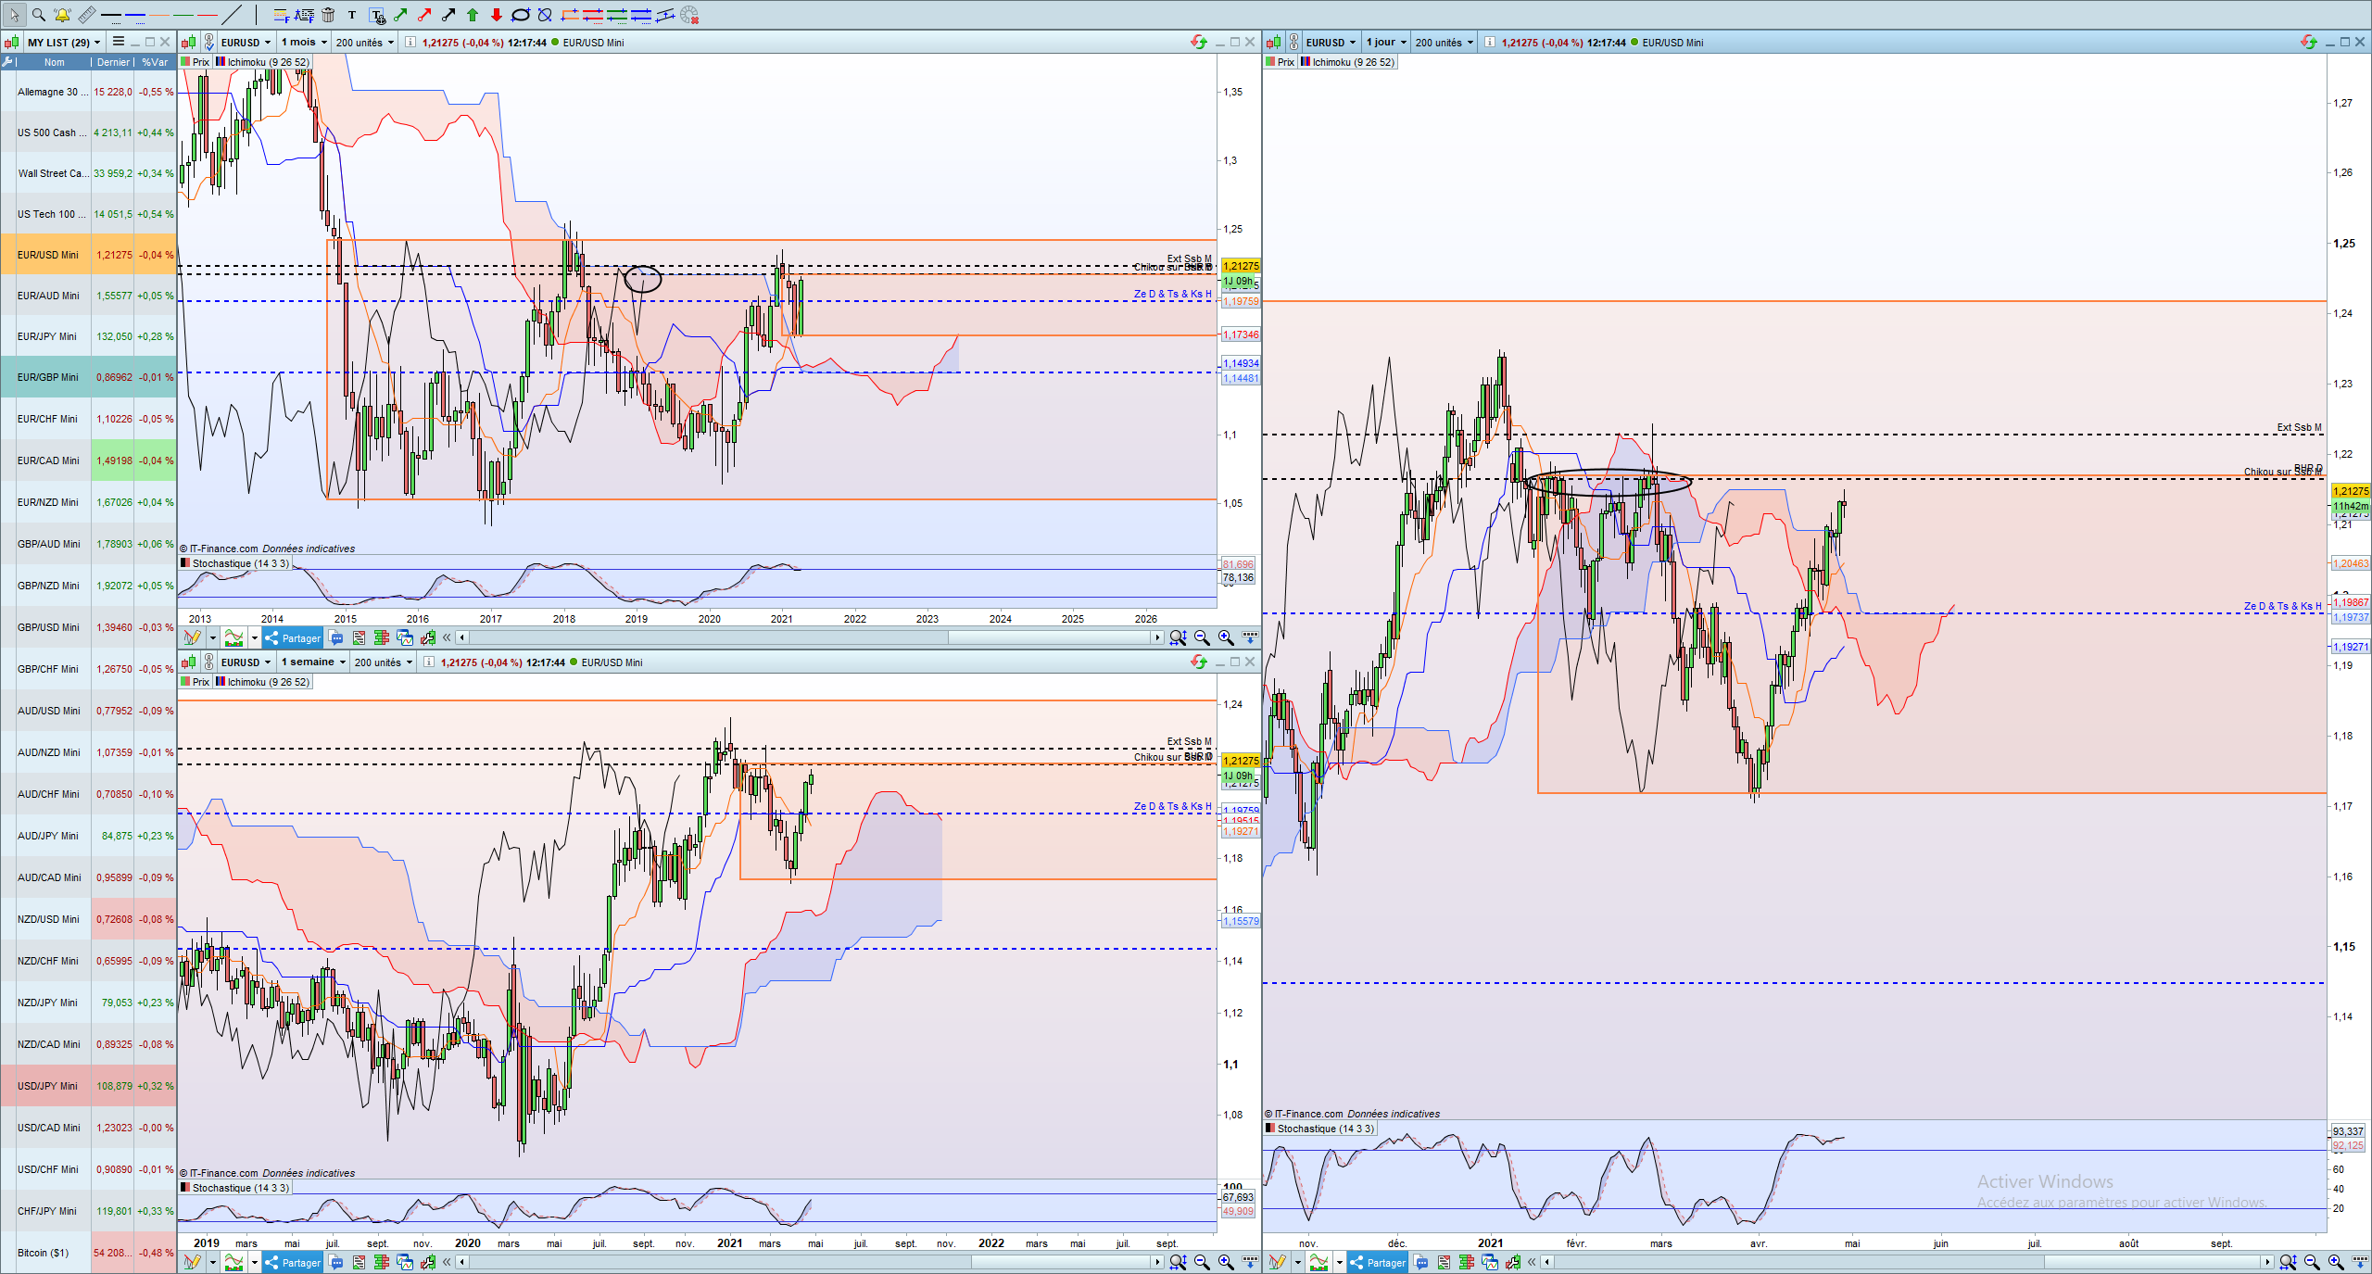The width and height of the screenshot is (2372, 1274).
Task: Sort watchlist by the %Var column header
Action: point(155,62)
